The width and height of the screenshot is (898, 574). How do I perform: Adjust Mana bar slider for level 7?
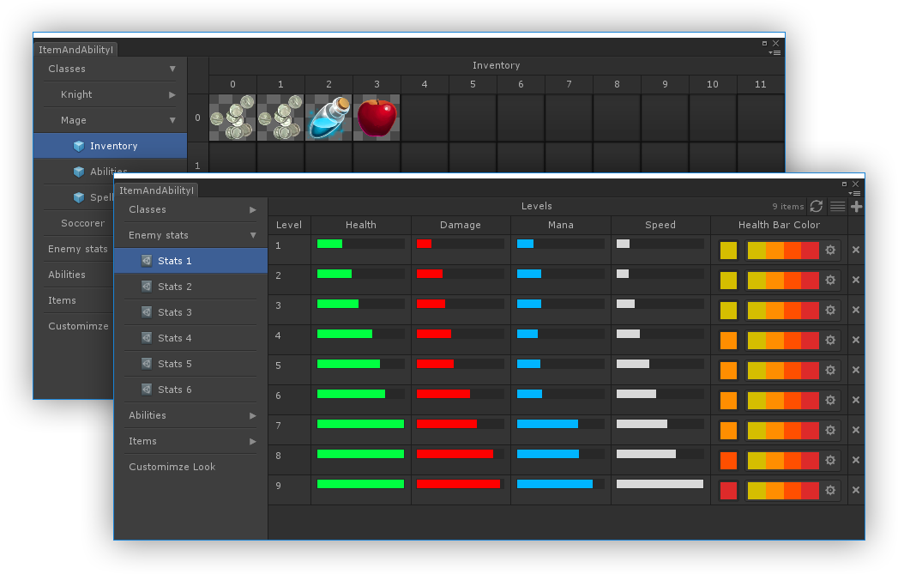tap(560, 424)
